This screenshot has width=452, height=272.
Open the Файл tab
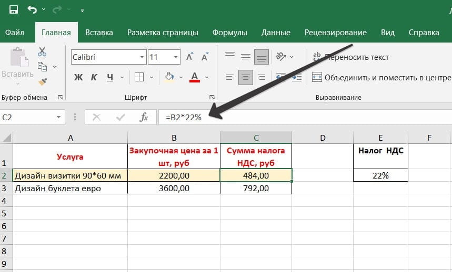click(x=14, y=33)
